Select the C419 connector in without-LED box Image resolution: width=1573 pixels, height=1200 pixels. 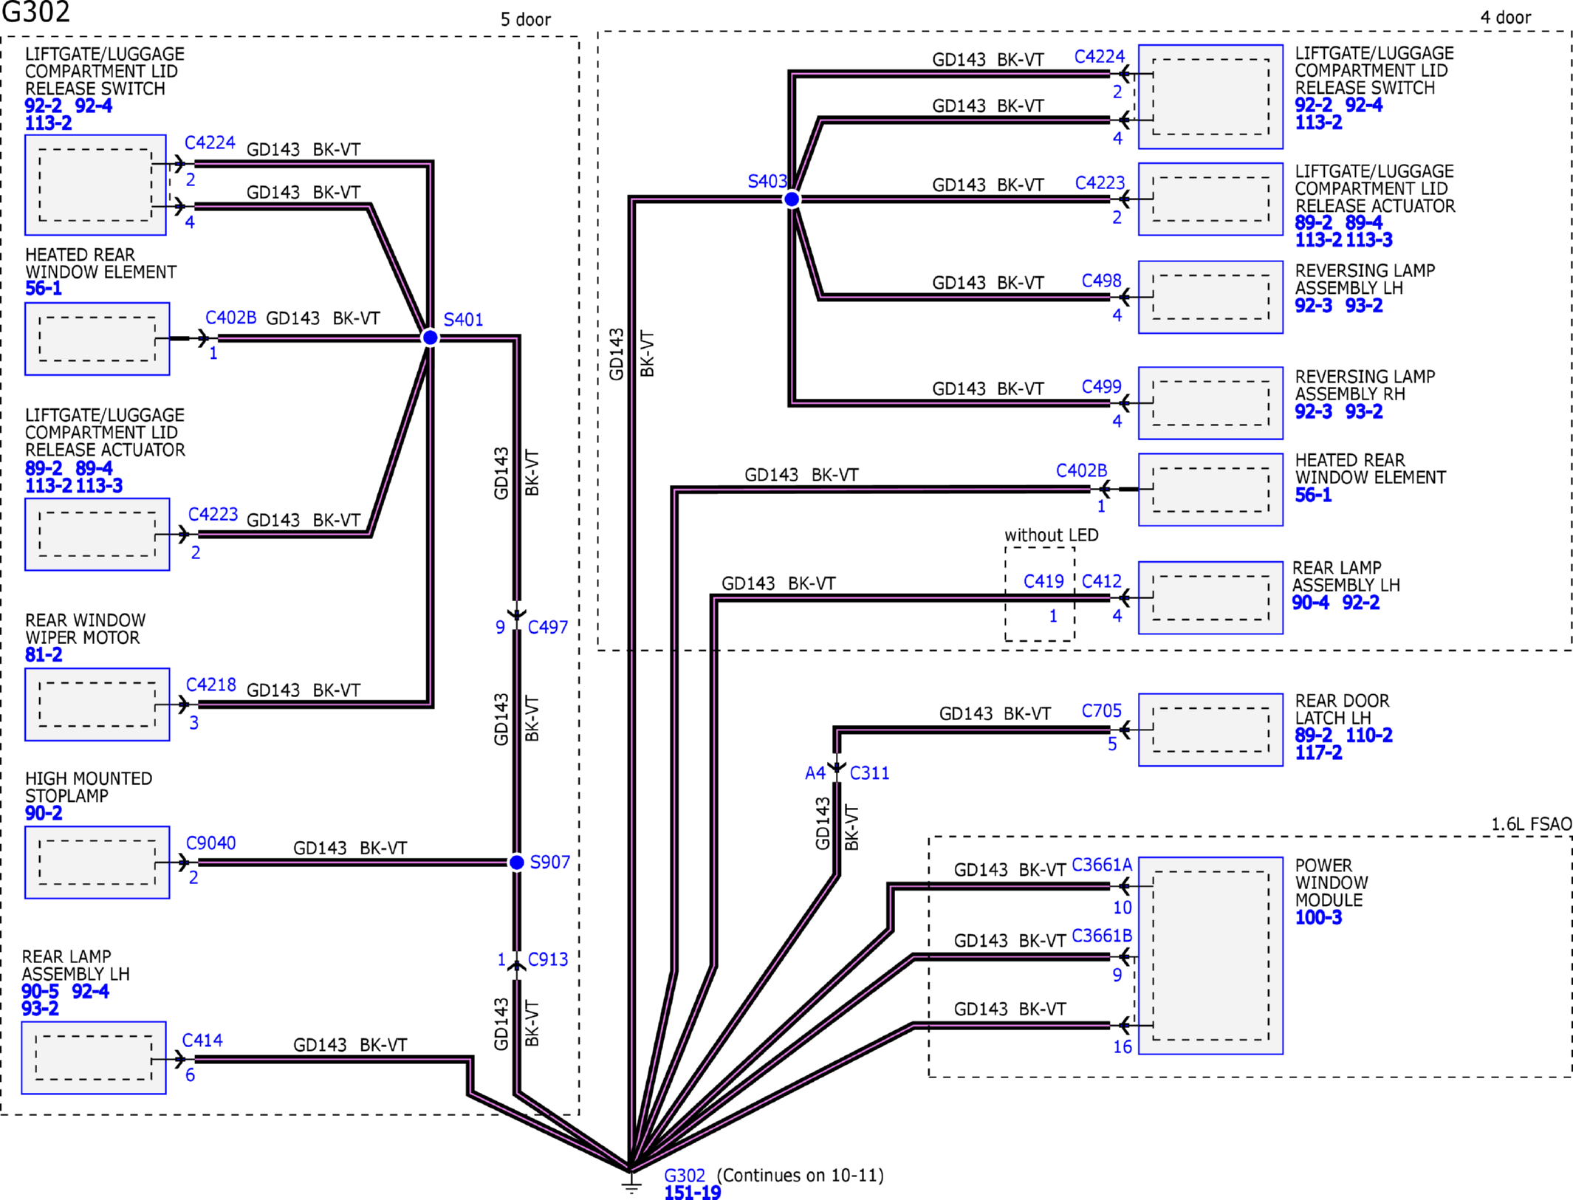tap(1043, 582)
